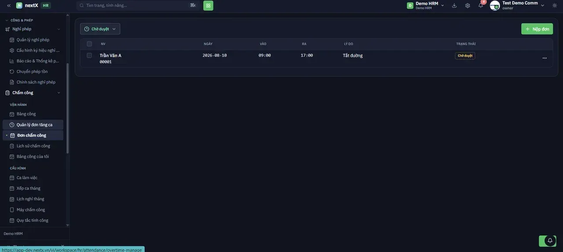Collapse CÔNG & PHÉP section chevron
The width and height of the screenshot is (563, 252).
click(x=7, y=20)
